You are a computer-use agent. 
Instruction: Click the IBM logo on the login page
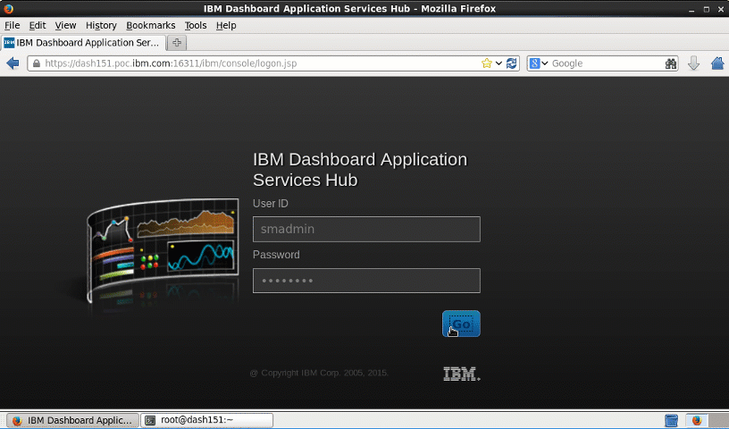pos(462,374)
